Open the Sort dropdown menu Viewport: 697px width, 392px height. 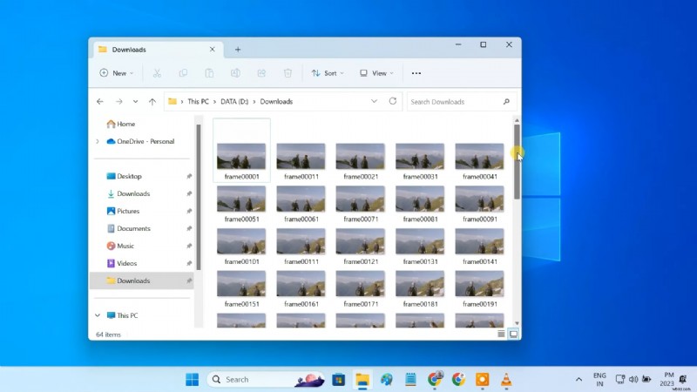click(328, 73)
